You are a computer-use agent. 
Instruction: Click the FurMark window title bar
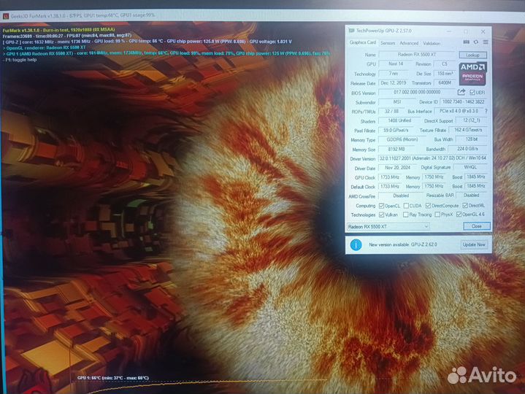[263, 16]
